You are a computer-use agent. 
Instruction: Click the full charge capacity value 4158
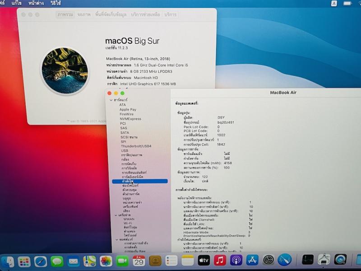pos(228,163)
